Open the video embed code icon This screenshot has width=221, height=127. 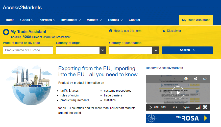(205, 79)
